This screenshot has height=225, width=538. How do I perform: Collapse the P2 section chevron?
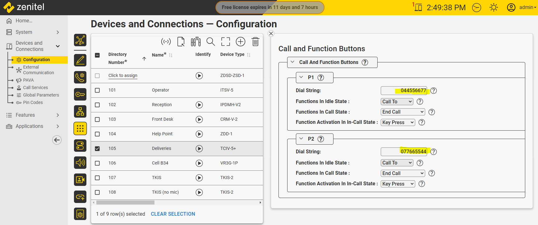click(x=301, y=139)
